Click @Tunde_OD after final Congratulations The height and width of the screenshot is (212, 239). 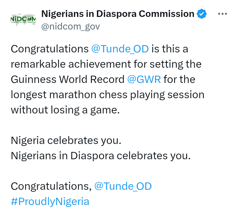(x=123, y=186)
